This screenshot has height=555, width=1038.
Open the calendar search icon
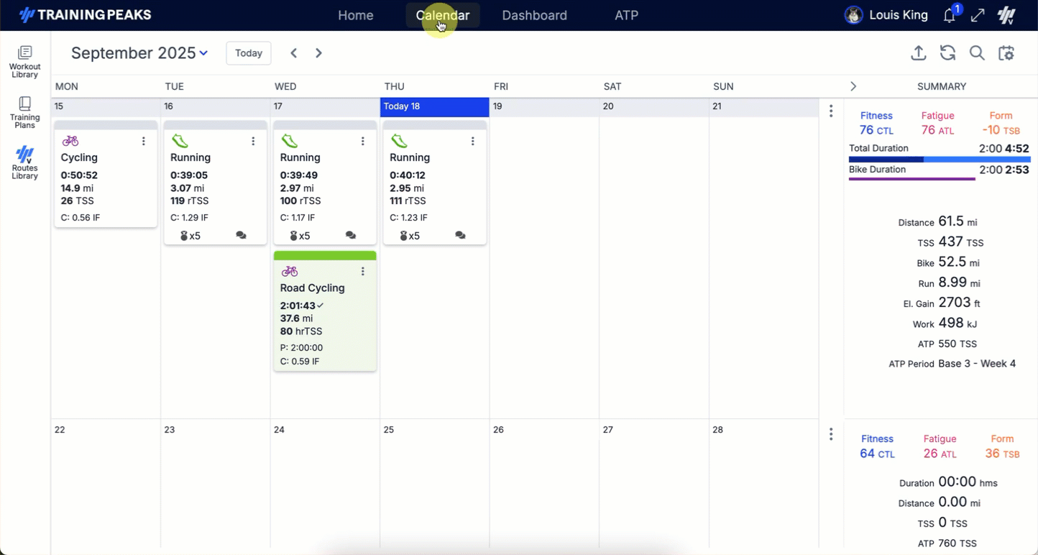[976, 53]
